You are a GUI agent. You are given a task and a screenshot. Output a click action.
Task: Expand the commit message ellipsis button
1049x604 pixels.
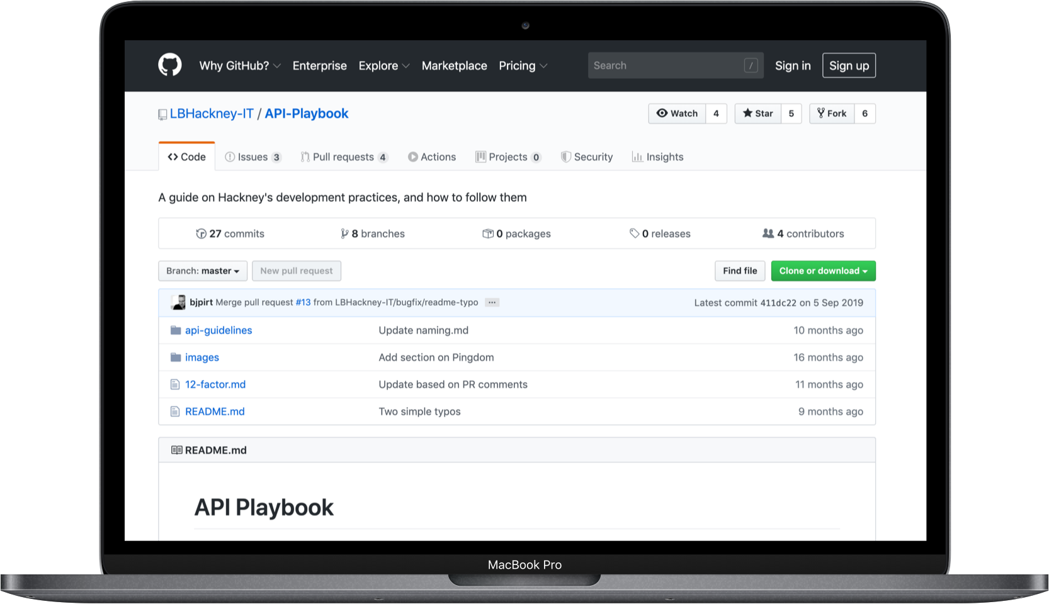click(x=492, y=303)
